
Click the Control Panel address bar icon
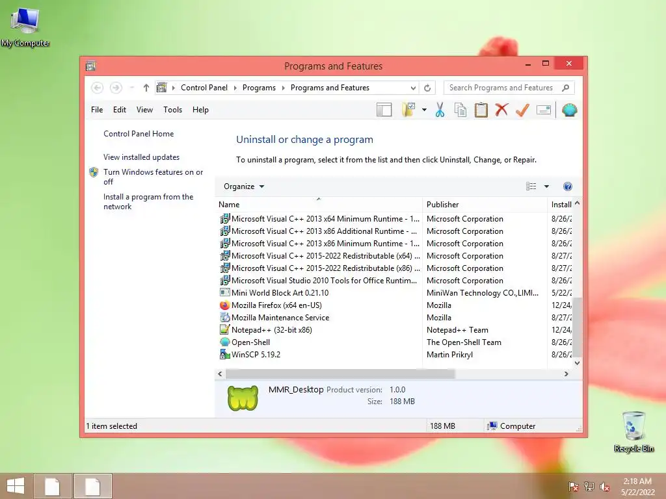(x=161, y=88)
